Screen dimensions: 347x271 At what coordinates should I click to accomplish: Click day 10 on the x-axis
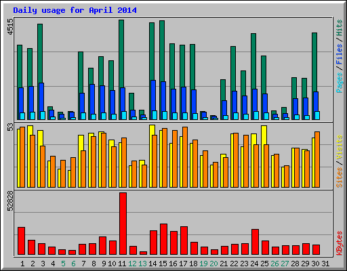[112, 264]
